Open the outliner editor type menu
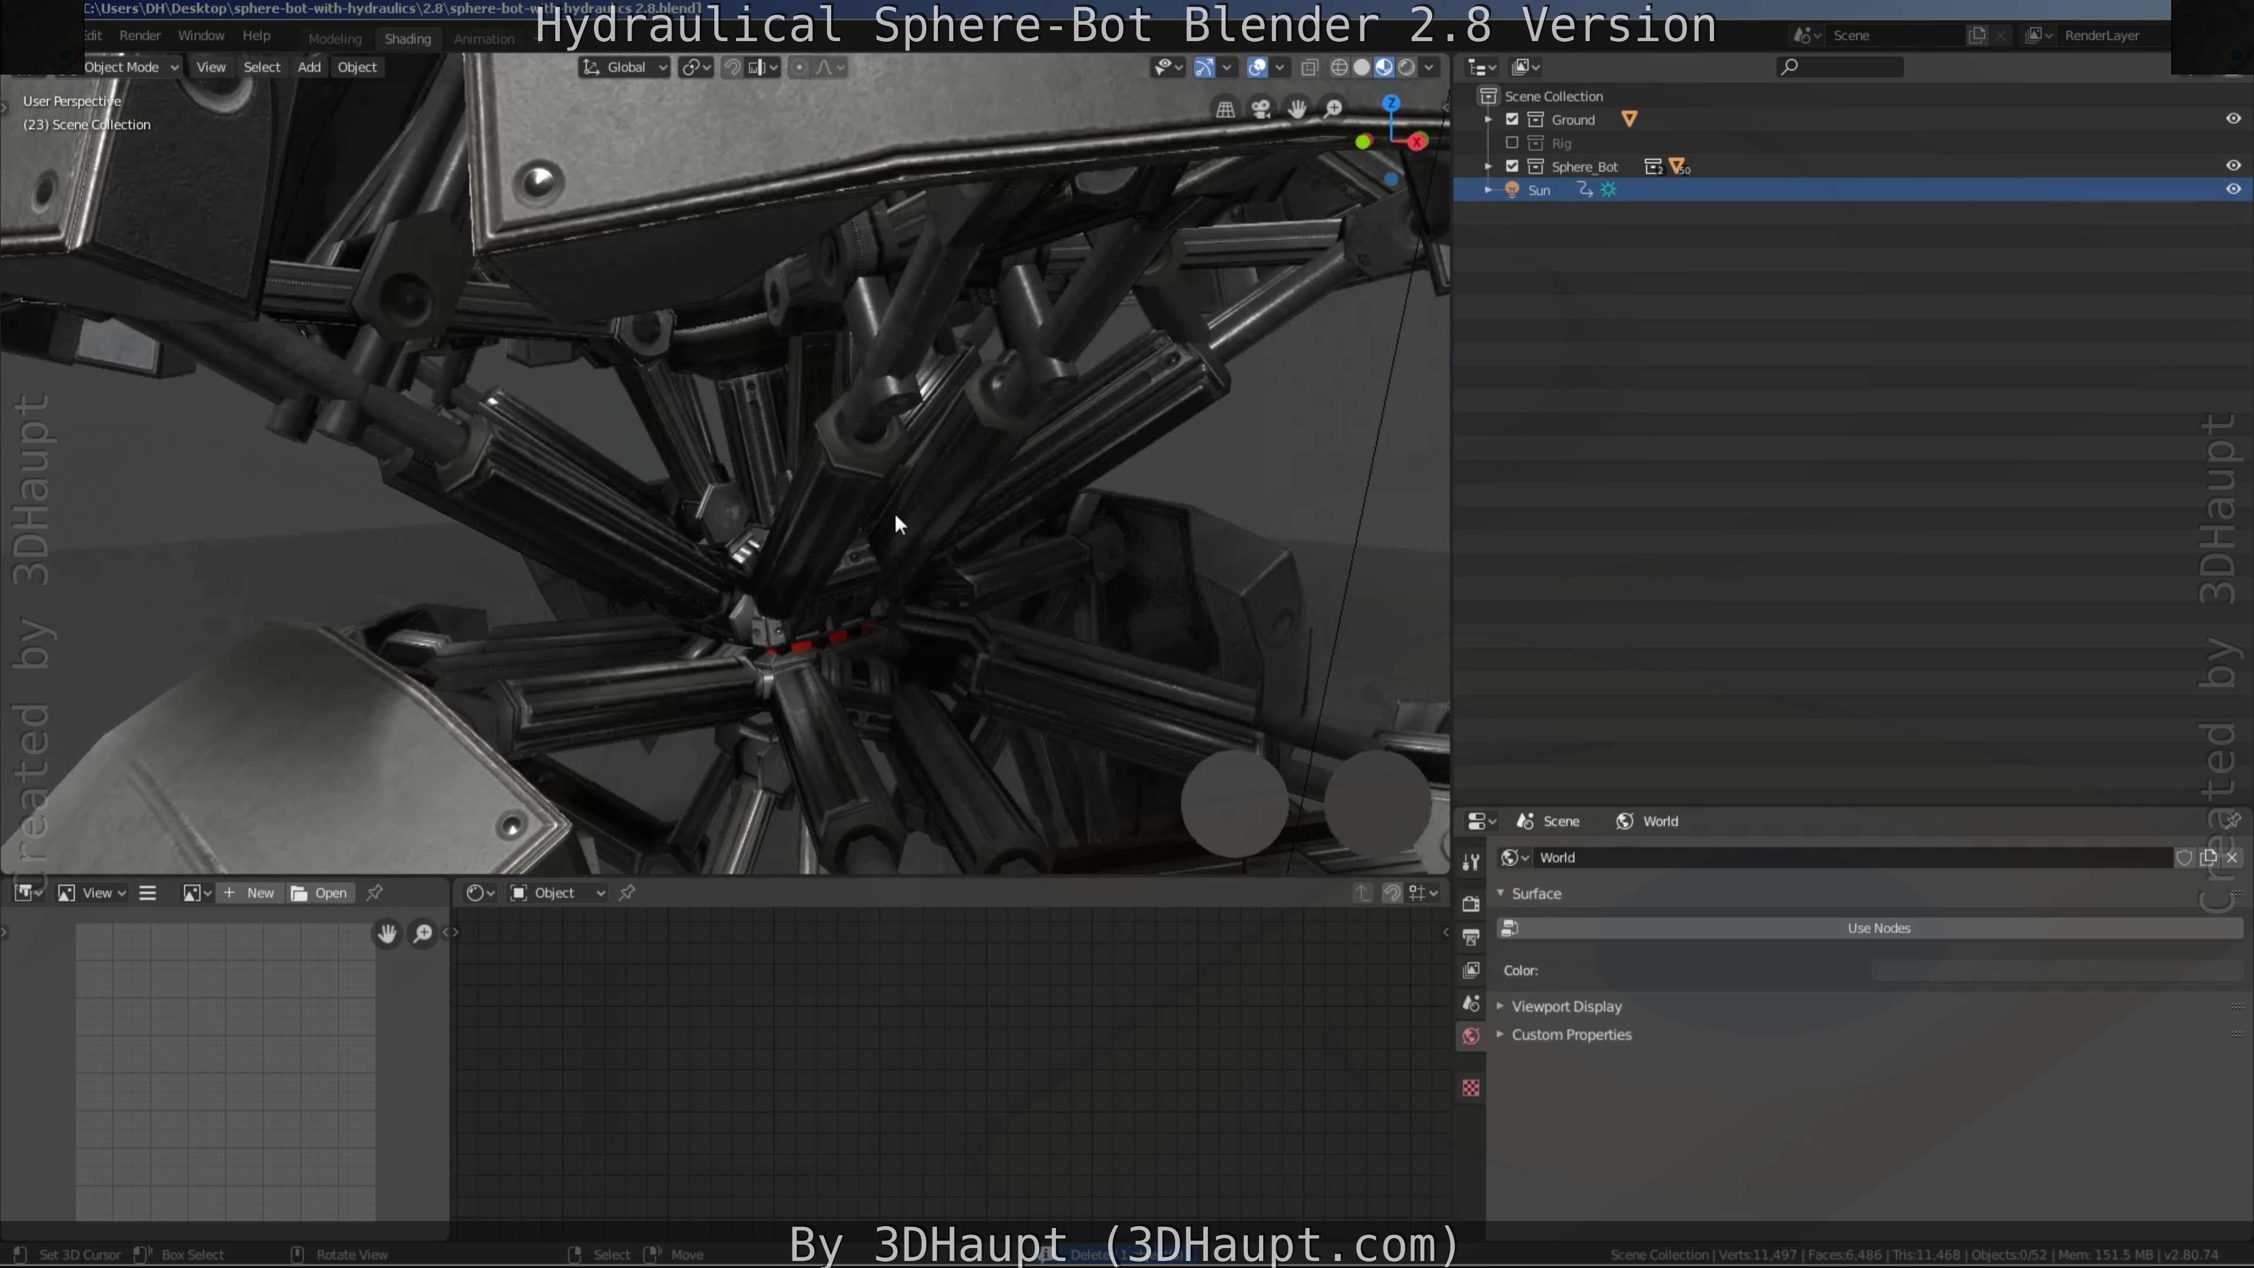 point(1482,68)
